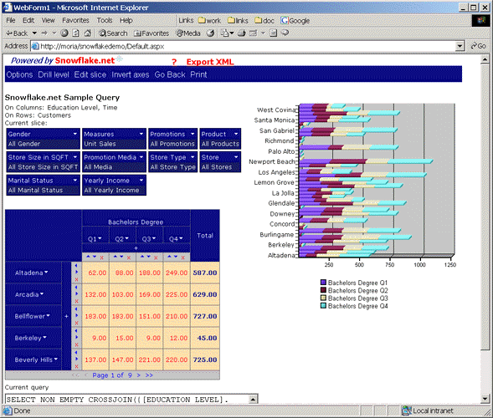Click the Mail toolbar icon
This screenshot has height=418, width=493.
click(x=224, y=33)
